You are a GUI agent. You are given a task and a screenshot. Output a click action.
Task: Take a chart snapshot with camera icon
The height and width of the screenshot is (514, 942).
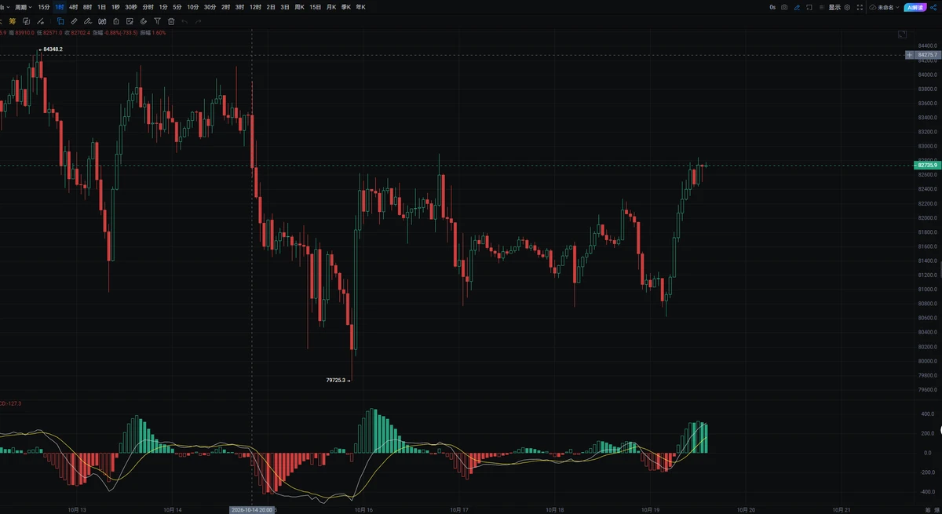click(x=784, y=7)
